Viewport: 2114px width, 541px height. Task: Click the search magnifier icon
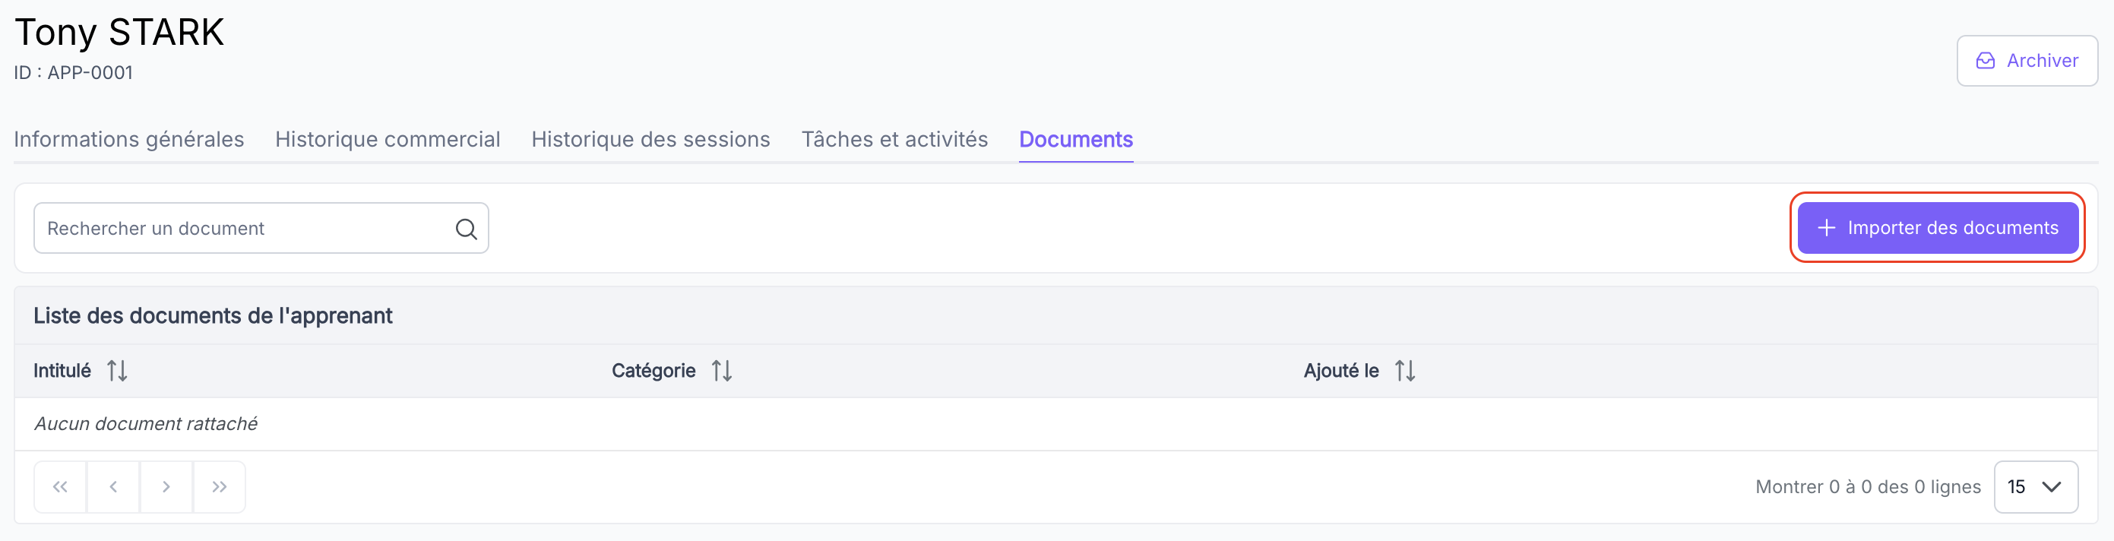coord(466,229)
